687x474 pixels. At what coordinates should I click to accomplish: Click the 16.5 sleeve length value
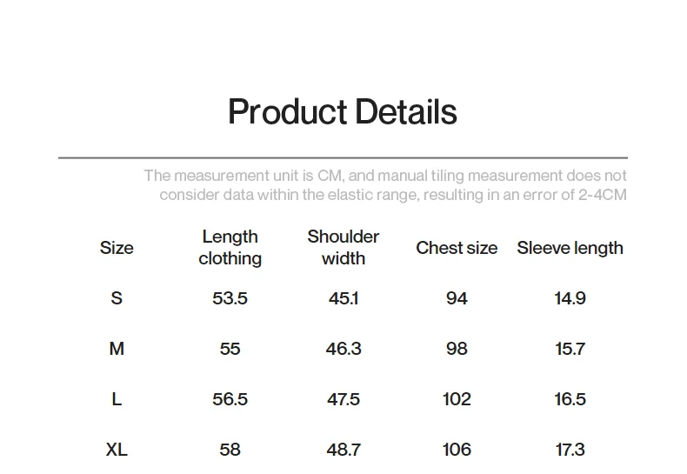pos(570,399)
